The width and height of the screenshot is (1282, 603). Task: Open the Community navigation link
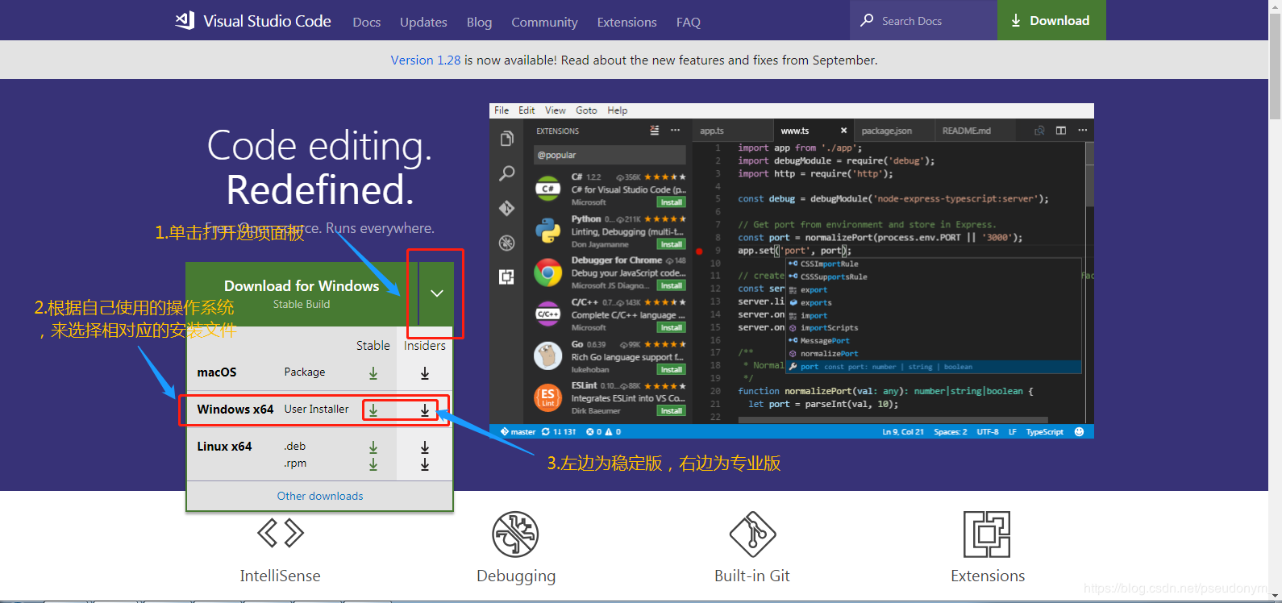point(544,23)
